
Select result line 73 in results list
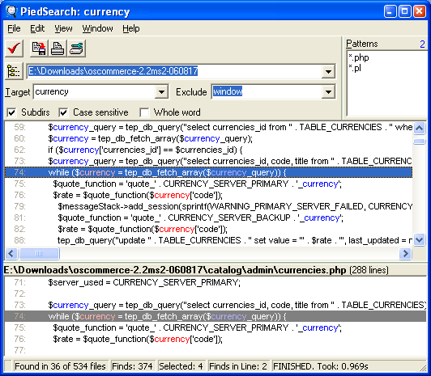[208, 161]
